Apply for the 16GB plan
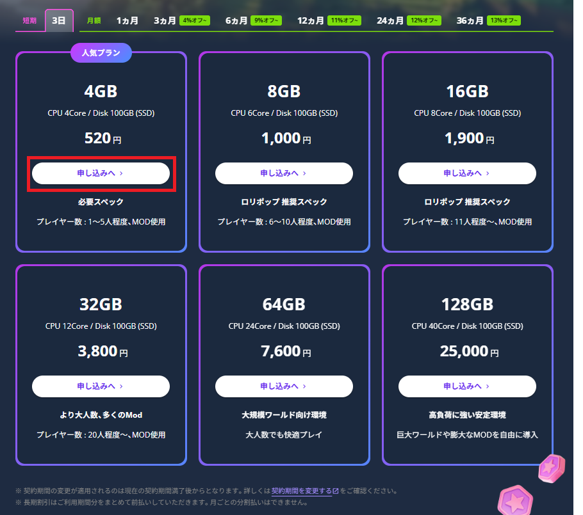583x515 pixels. point(468,173)
